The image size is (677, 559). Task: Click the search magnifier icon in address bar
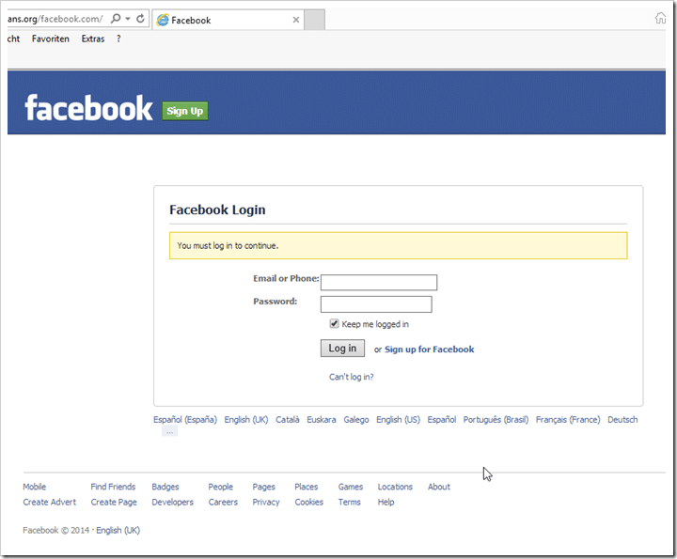coord(116,19)
